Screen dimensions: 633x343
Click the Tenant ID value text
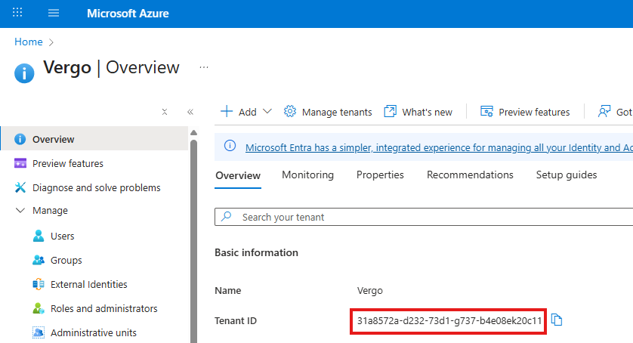(x=449, y=321)
